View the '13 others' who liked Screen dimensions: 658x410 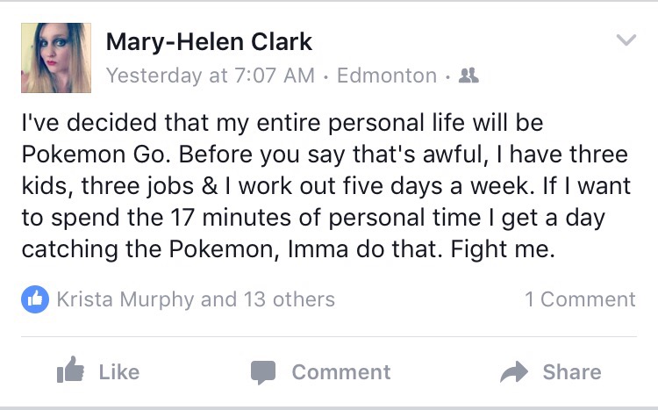tap(287, 299)
